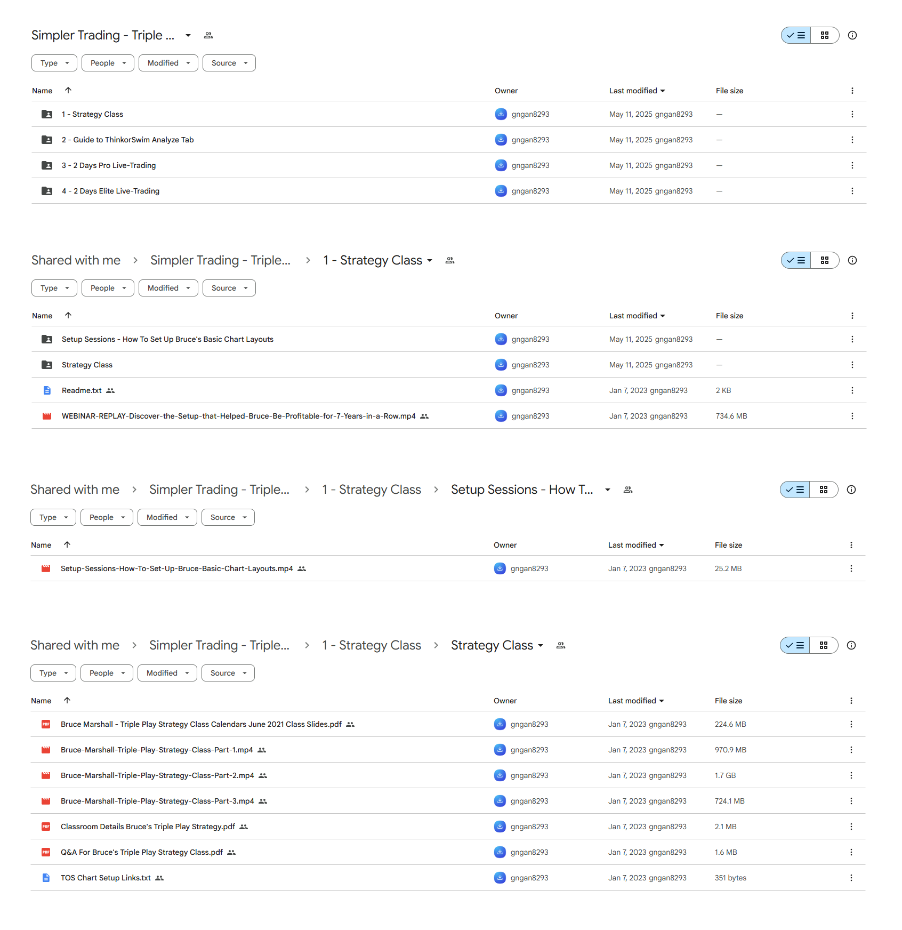Open more options for Bruce-Marshall-Triple-Play-Strategy-Class-Part-2.mp4
Image resolution: width=902 pixels, height=930 pixels.
coord(851,775)
